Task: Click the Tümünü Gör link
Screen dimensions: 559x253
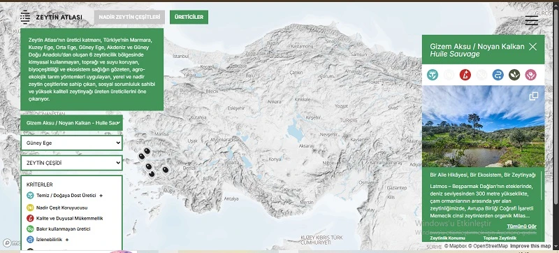Action: [x=521, y=226]
